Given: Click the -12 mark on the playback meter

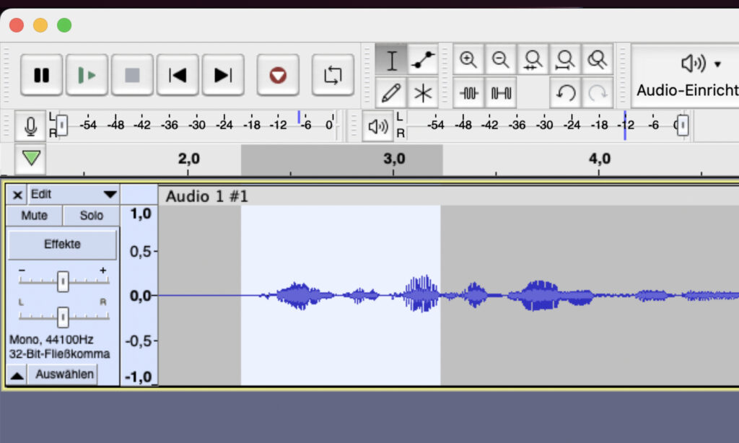Looking at the screenshot, I should (x=626, y=125).
